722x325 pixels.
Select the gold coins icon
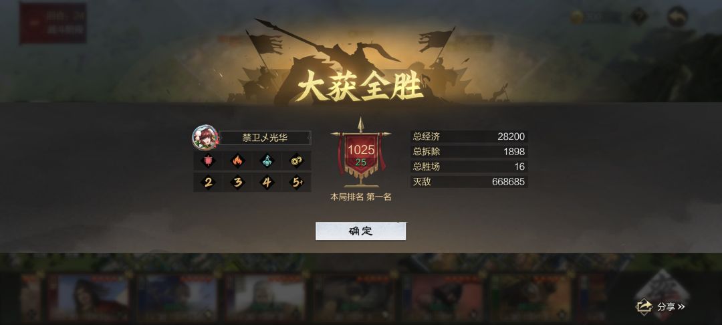click(x=296, y=160)
